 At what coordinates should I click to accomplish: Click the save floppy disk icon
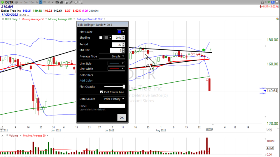point(277,2)
